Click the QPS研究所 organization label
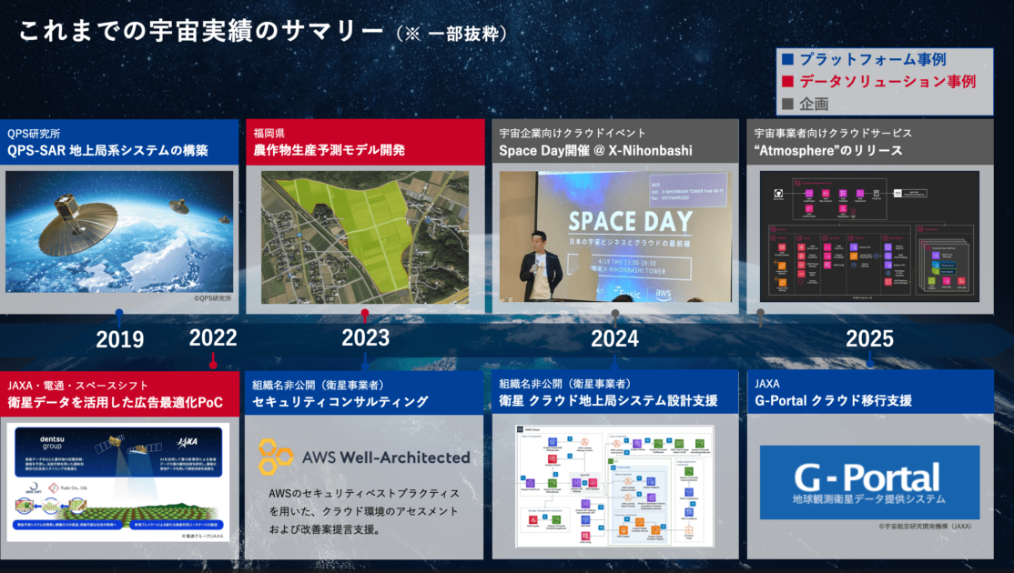1014x573 pixels. click(x=34, y=134)
